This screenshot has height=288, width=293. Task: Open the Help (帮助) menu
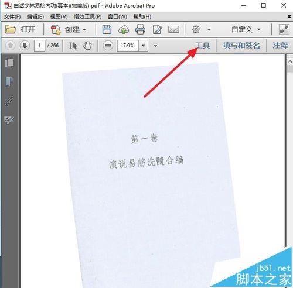[142, 16]
